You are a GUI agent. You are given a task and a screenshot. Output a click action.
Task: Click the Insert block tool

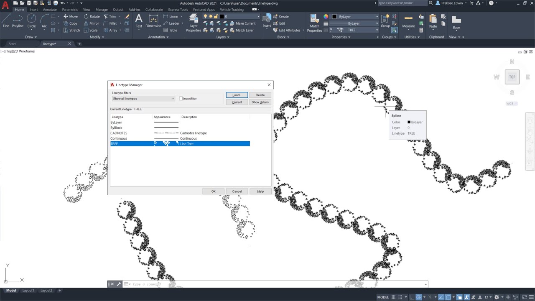point(267,20)
